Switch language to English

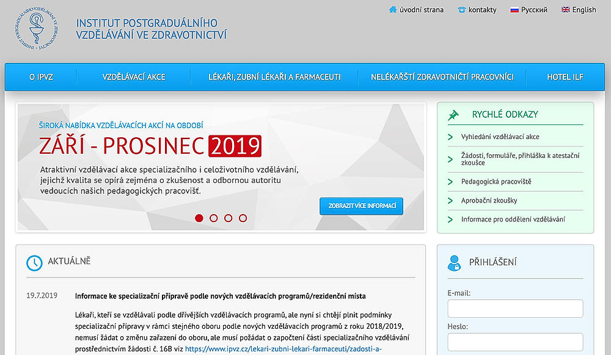(x=584, y=10)
